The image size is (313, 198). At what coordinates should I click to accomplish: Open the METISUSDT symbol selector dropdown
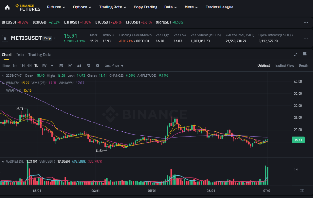click(55, 38)
